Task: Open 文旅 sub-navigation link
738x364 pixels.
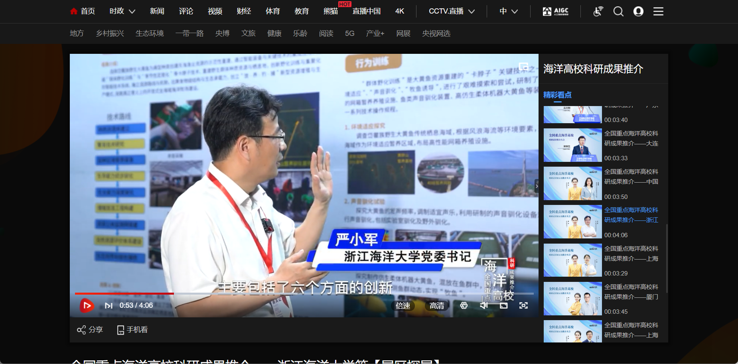Action: tap(249, 33)
